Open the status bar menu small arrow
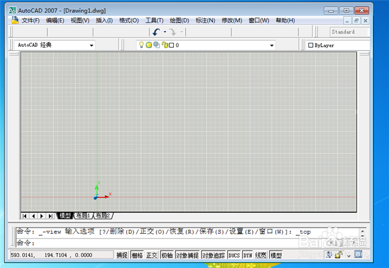 tap(349, 256)
